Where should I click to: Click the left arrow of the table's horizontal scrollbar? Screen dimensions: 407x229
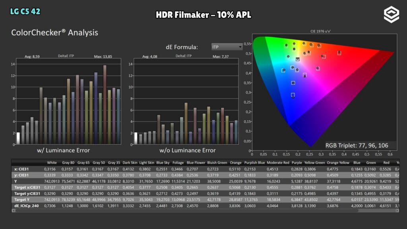coord(13,211)
